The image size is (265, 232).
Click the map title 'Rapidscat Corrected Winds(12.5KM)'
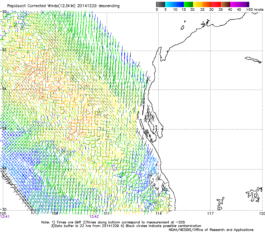(x=41, y=6)
